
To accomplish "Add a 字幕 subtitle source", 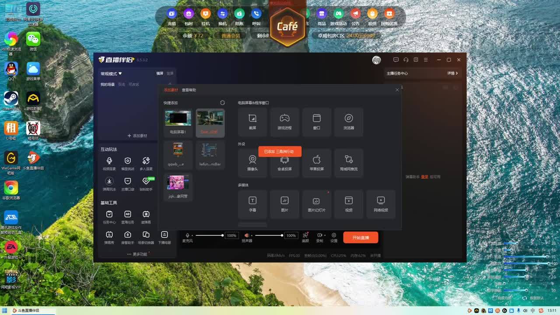I will click(x=252, y=204).
